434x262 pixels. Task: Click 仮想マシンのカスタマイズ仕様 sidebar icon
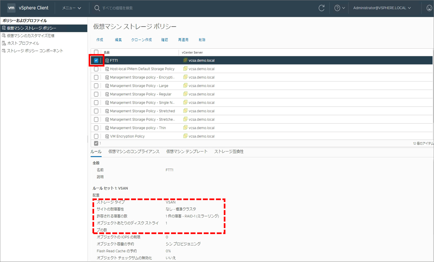click(x=4, y=36)
